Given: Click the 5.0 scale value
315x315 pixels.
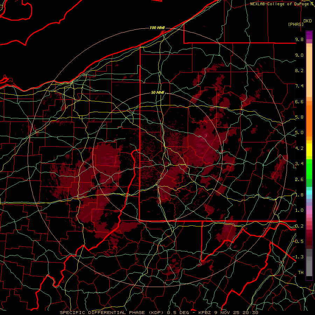Looking at the screenshot, I should 299,133.
